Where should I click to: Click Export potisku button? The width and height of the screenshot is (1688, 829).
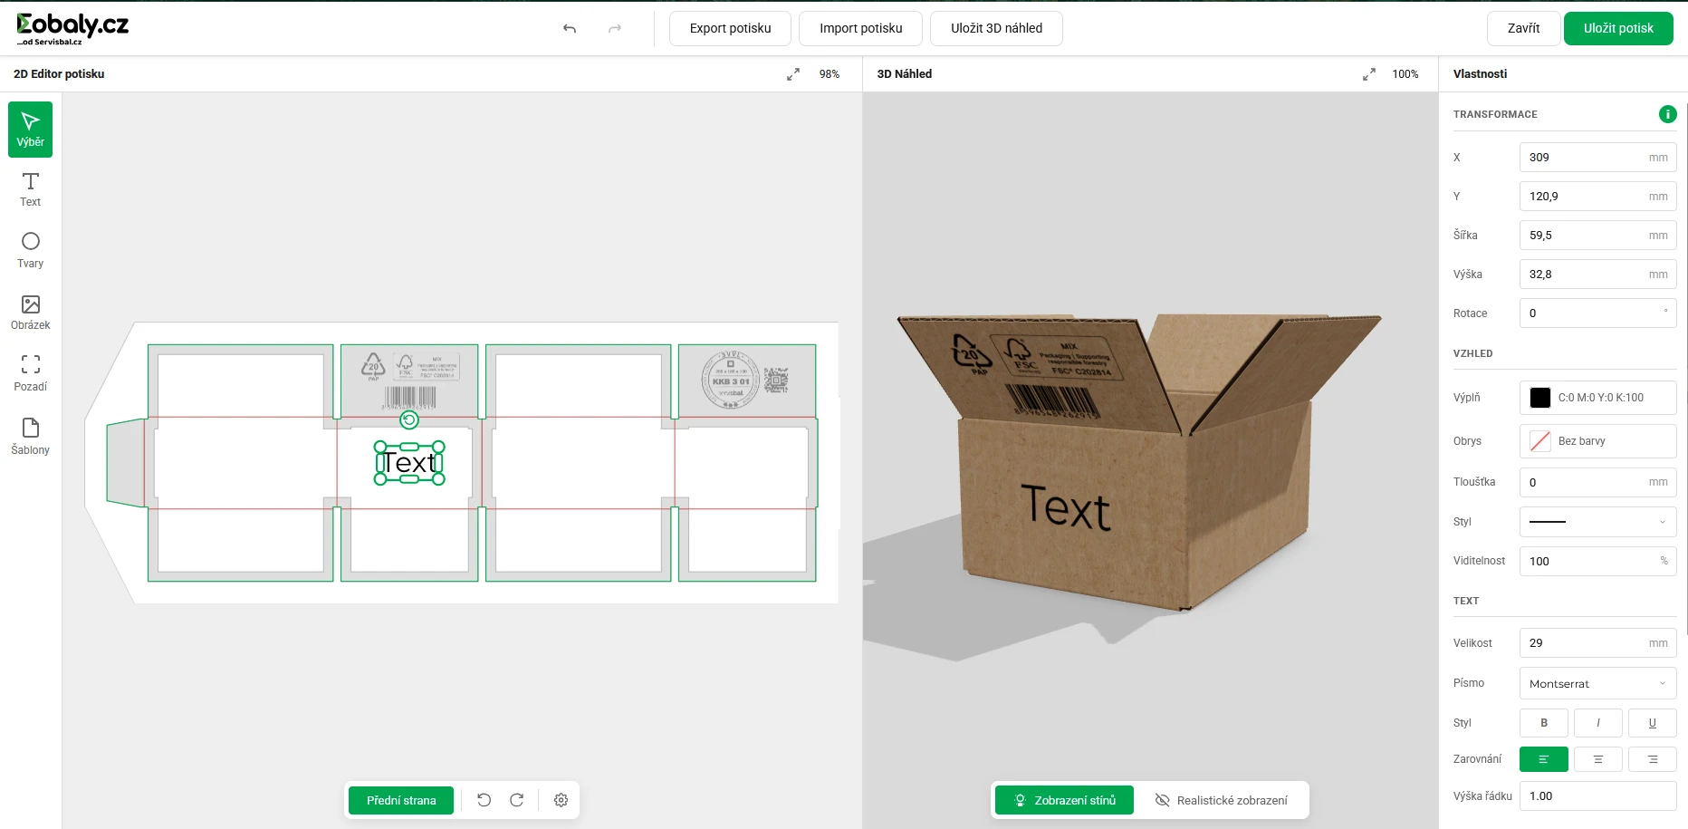(730, 29)
